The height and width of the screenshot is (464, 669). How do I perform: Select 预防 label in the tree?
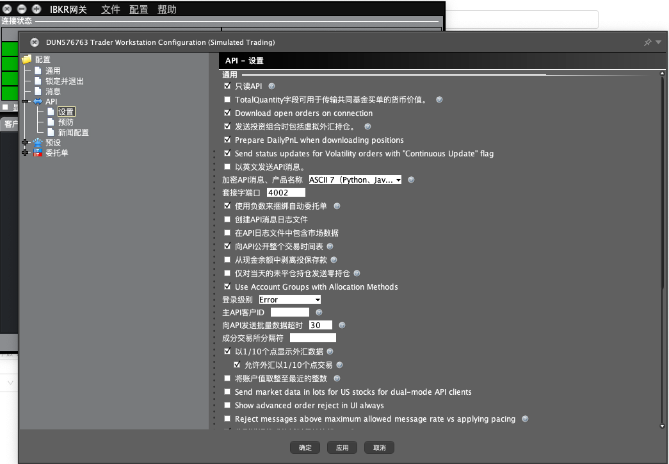(66, 122)
